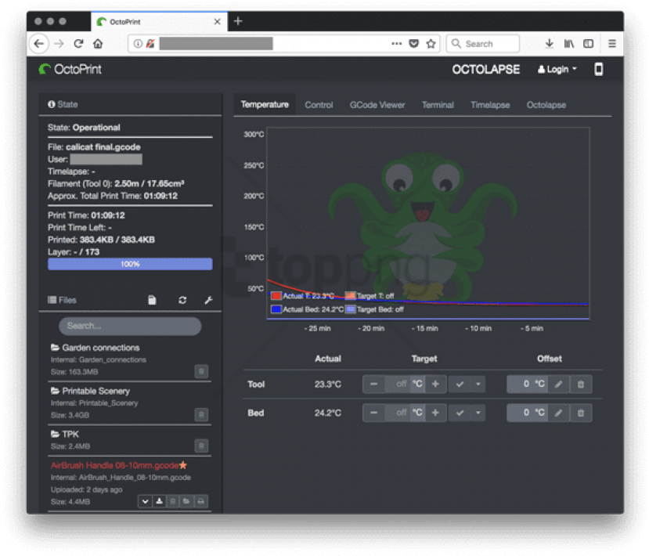Screen dimensions: 649x556
Task: Go back with the browser back arrow
Action: click(39, 44)
